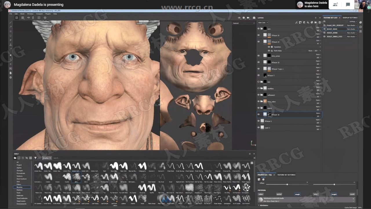
Task: Select the BEAST_HEAD texture set
Action: 332,29
